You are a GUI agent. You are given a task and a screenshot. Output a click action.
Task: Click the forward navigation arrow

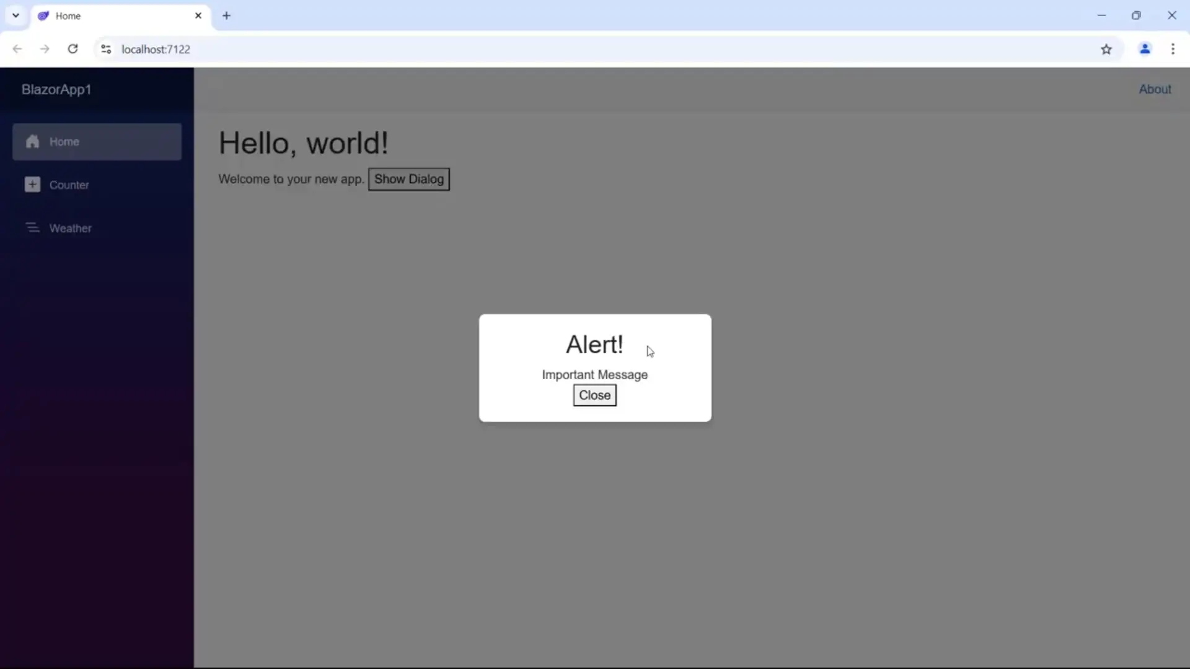(x=44, y=49)
